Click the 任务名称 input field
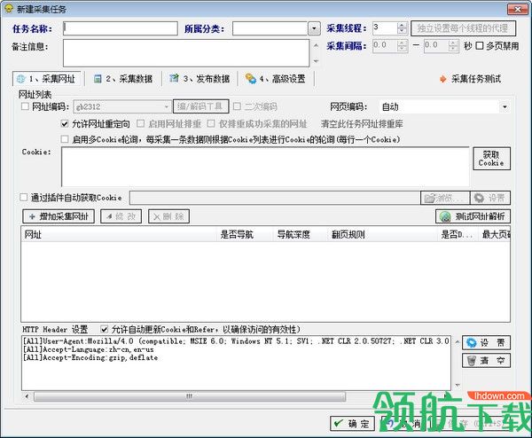 (x=121, y=28)
